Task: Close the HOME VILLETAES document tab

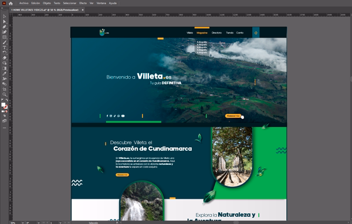Action: point(83,10)
